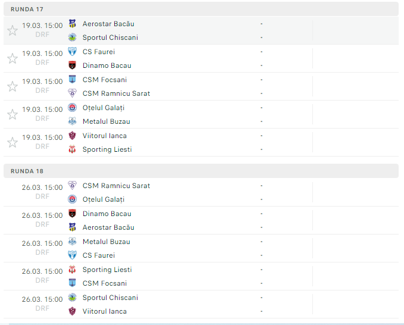Click the CSM Ramnicu Sarat crest in Runda 18
This screenshot has width=404, height=325.
[73, 186]
